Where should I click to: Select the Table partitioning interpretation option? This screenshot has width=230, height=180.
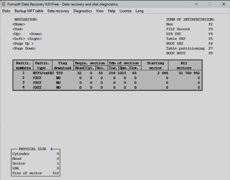185,48
